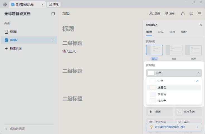Screen dimensions: 205x134
Task: Open 成员 members button
Action: (x=155, y=14)
